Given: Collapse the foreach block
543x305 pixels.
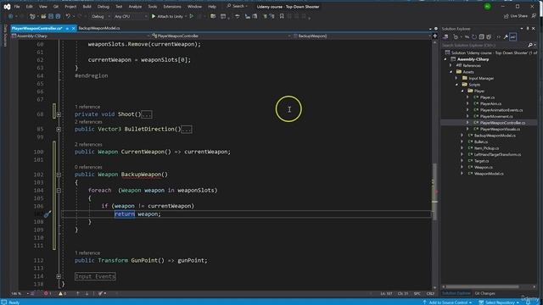Looking at the screenshot, I should point(59,191).
